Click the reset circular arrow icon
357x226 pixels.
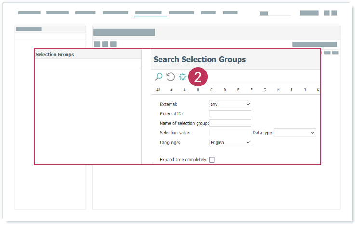point(171,77)
